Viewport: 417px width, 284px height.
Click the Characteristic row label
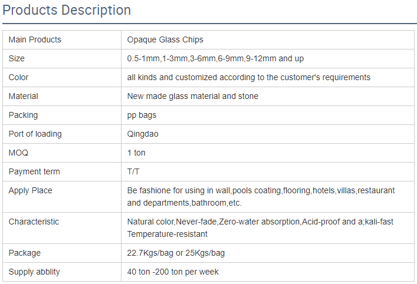(34, 222)
